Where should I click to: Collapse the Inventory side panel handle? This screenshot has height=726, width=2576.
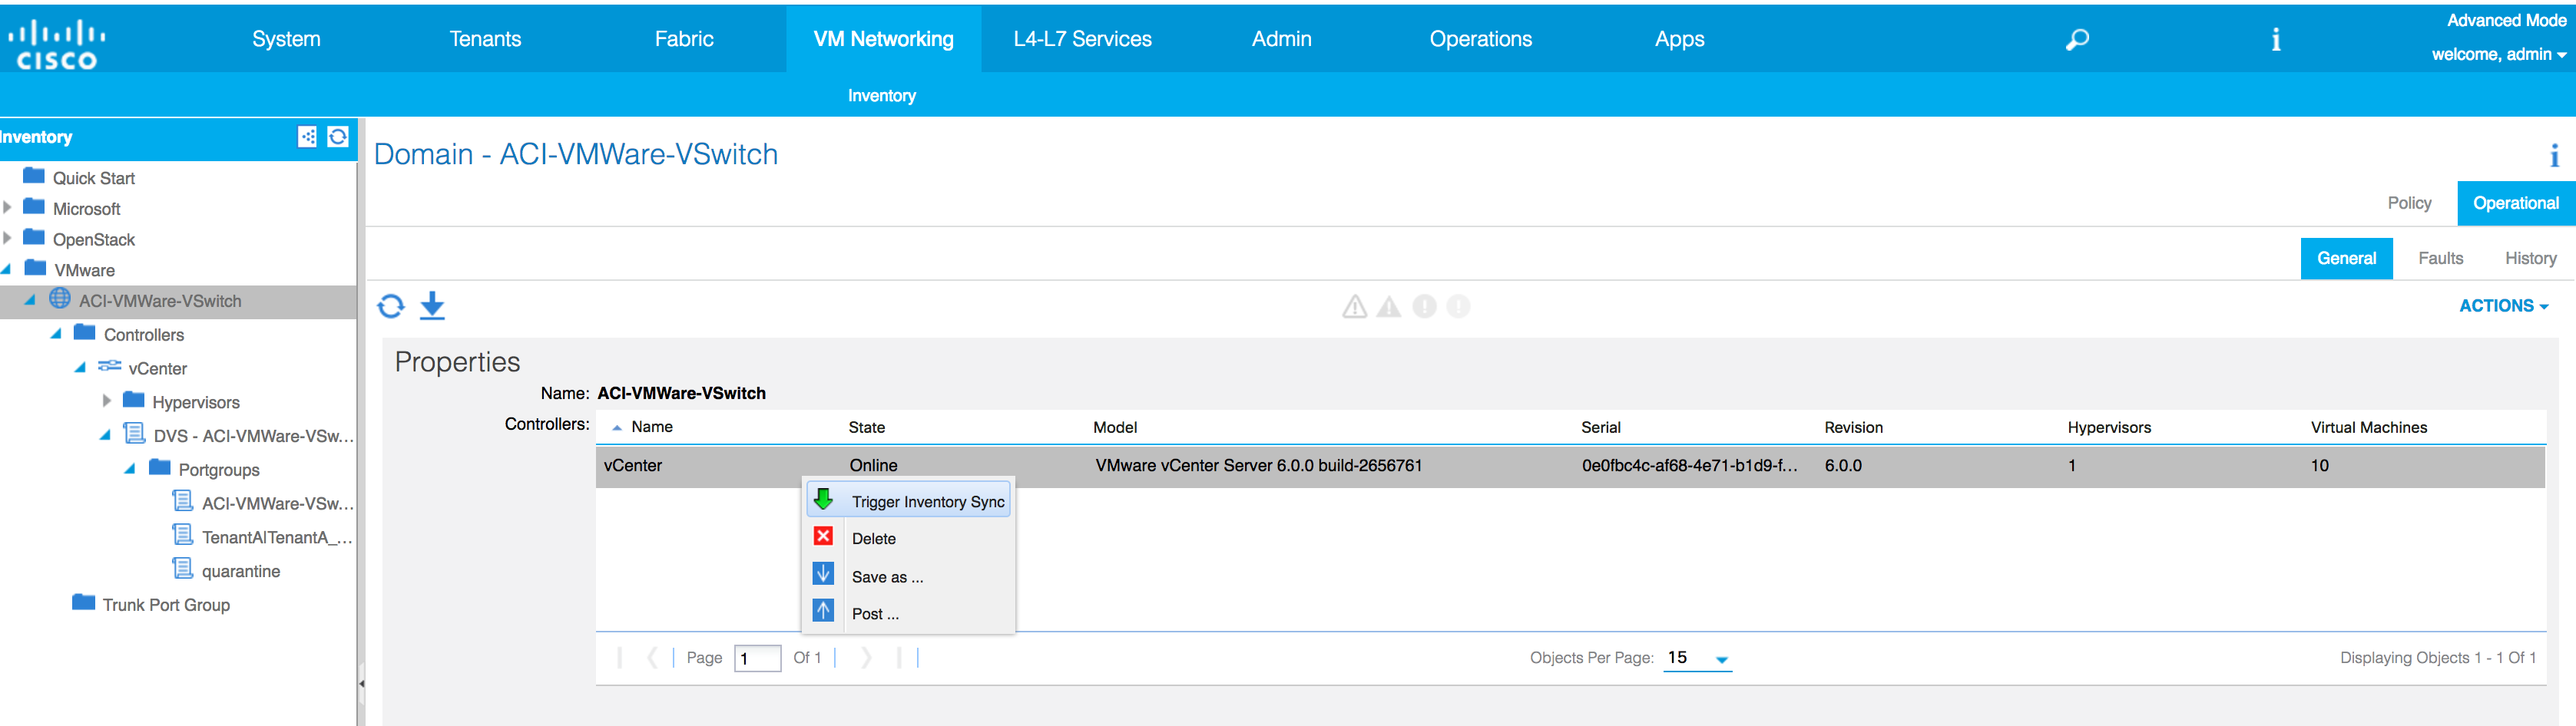(x=361, y=684)
